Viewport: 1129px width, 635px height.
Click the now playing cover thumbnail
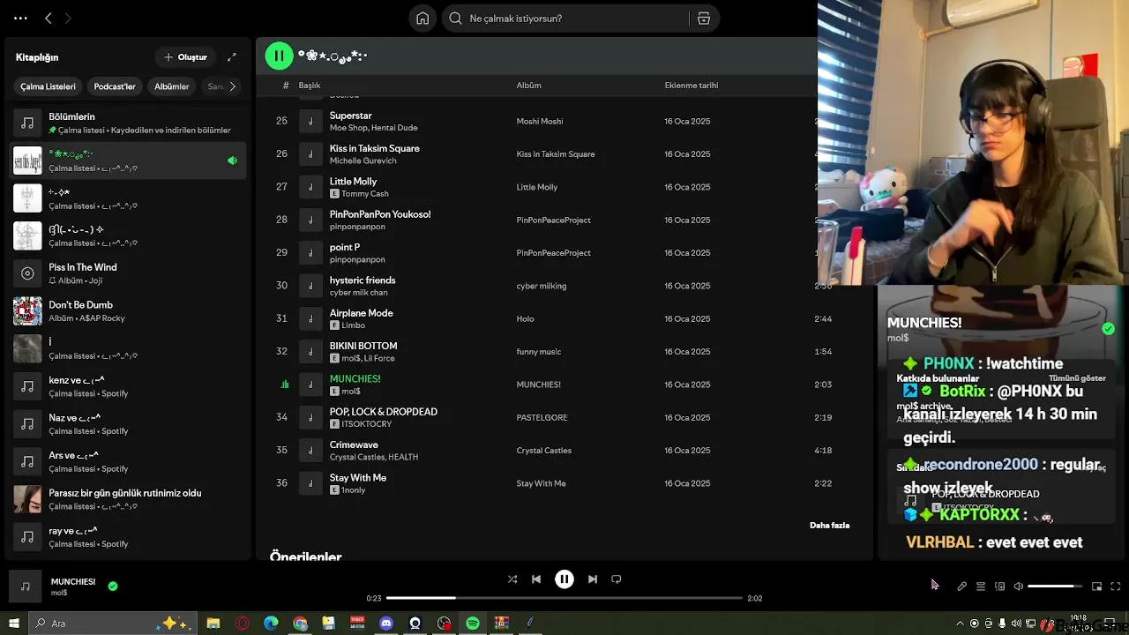click(26, 586)
